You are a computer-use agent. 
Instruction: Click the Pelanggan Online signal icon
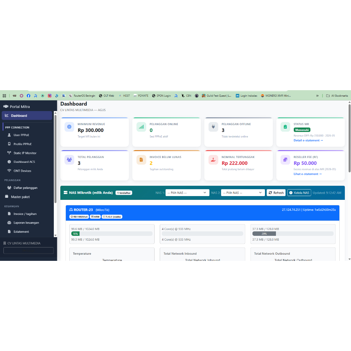141,127
